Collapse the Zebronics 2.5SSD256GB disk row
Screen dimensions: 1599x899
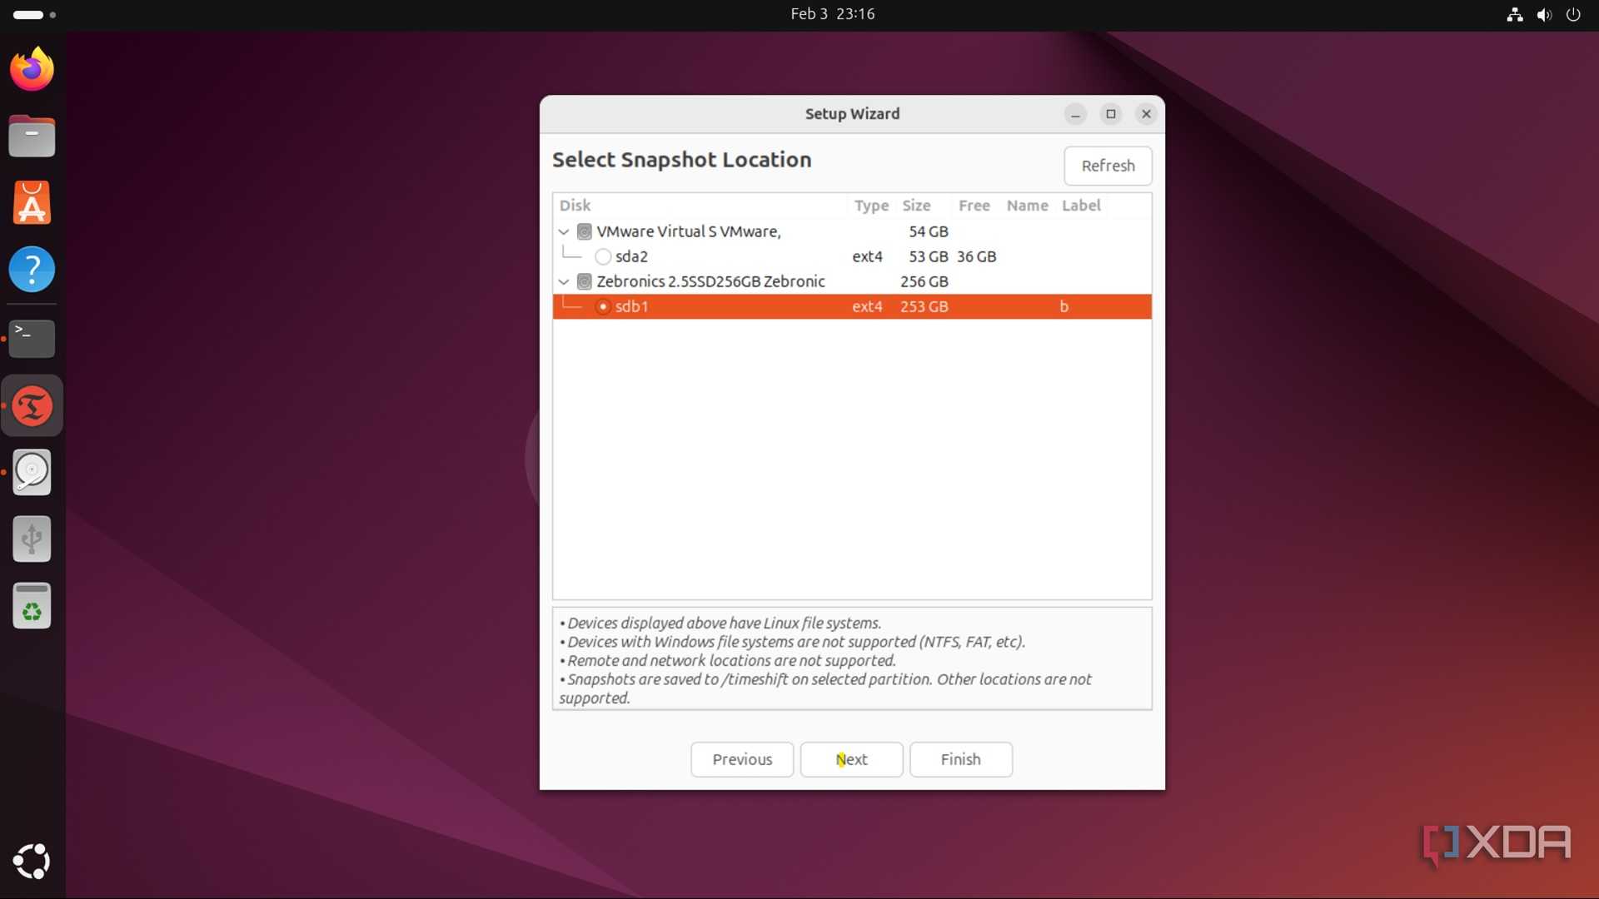tap(564, 281)
